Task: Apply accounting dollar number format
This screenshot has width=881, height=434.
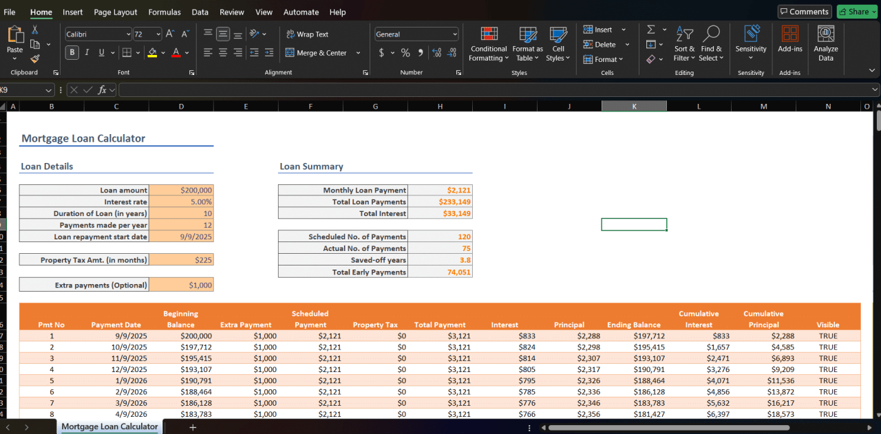Action: pos(381,52)
